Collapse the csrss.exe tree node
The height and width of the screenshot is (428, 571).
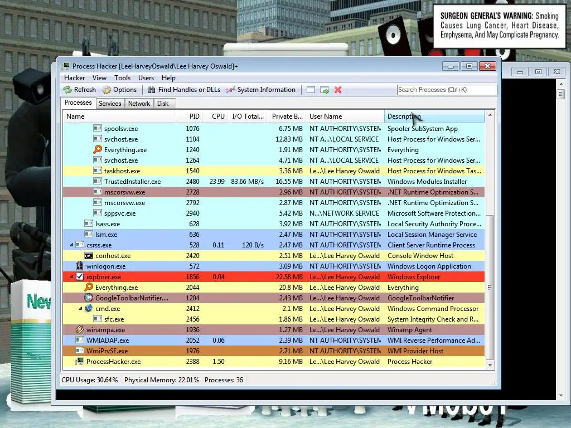(x=71, y=245)
